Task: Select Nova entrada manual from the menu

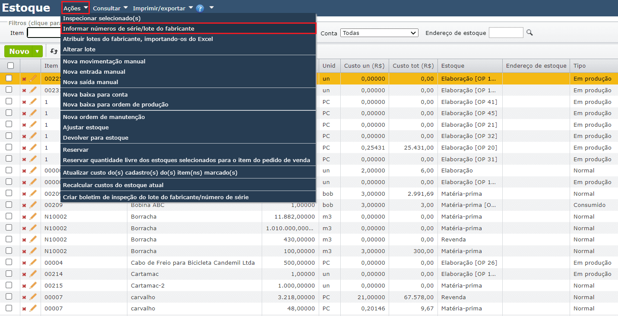Action: click(94, 72)
